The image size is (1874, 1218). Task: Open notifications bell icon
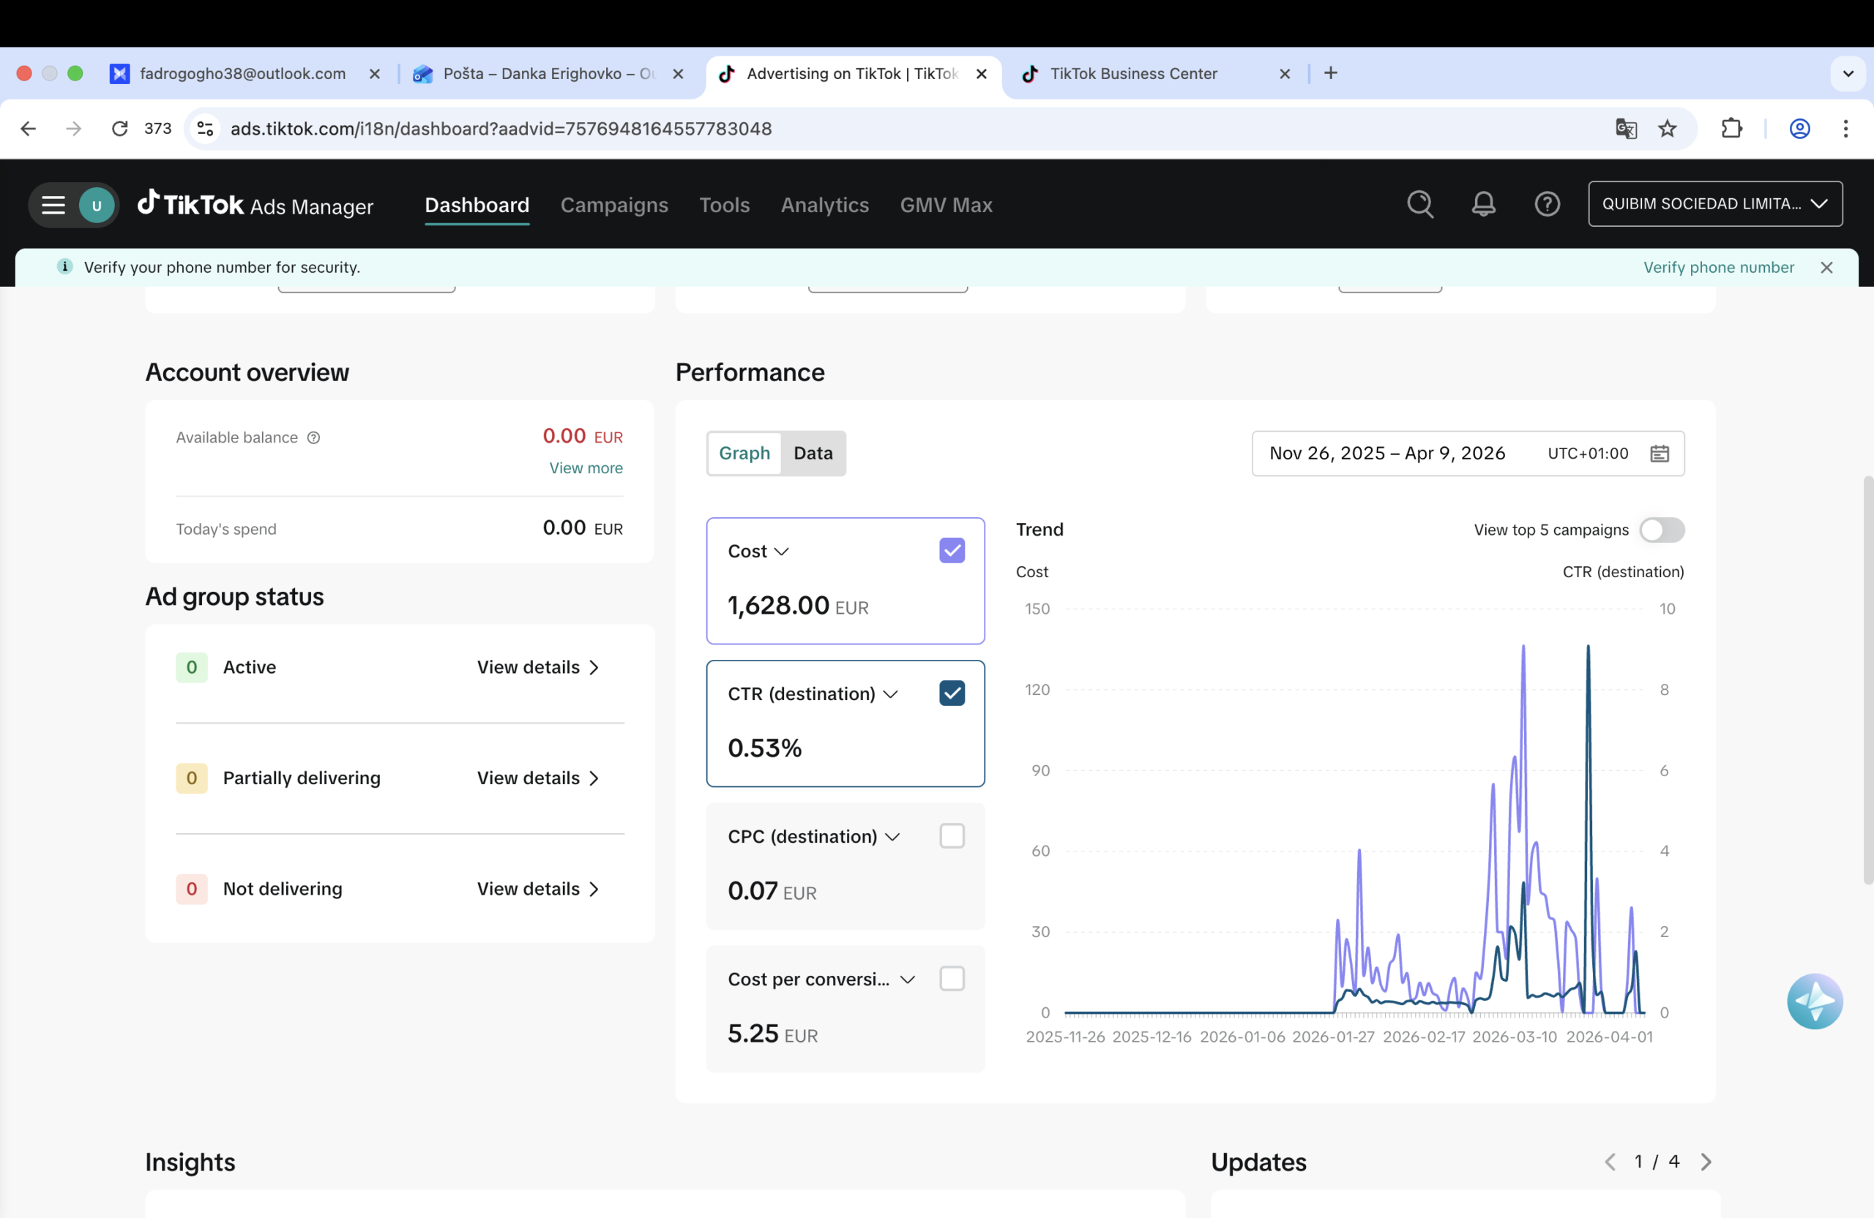[x=1483, y=205]
